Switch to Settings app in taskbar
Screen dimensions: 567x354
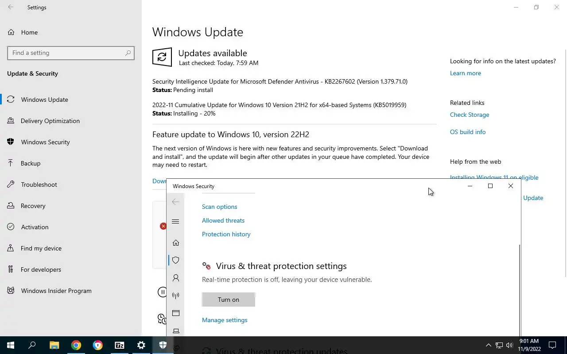tap(141, 345)
